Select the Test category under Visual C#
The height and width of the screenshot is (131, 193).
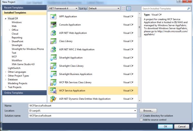tap(14, 53)
